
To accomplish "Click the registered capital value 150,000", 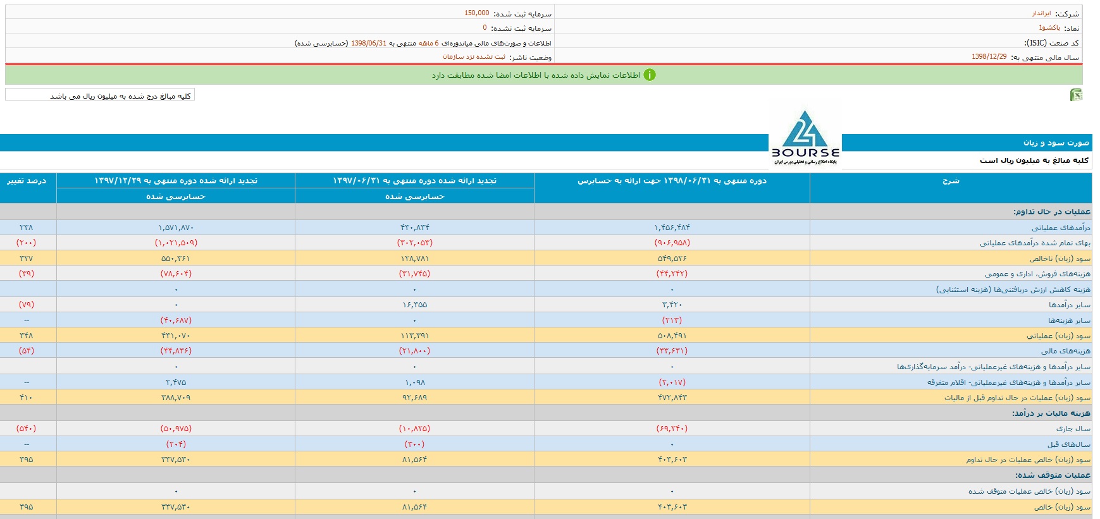I will [x=477, y=13].
